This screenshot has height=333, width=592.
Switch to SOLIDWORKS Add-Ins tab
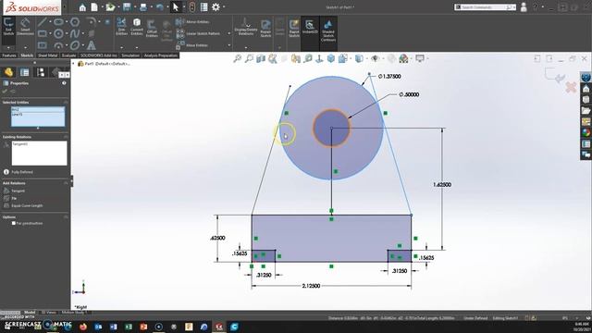pyautogui.click(x=99, y=55)
